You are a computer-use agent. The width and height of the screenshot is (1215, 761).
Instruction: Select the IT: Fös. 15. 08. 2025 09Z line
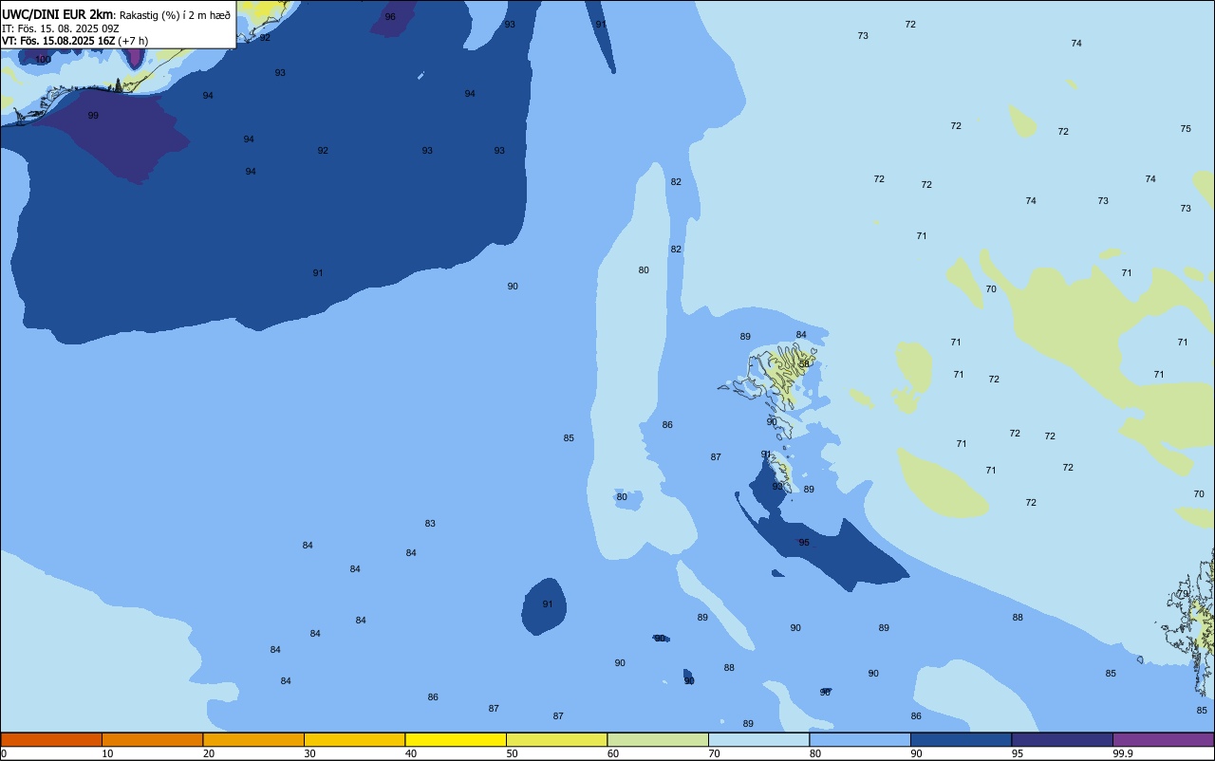tap(60, 28)
